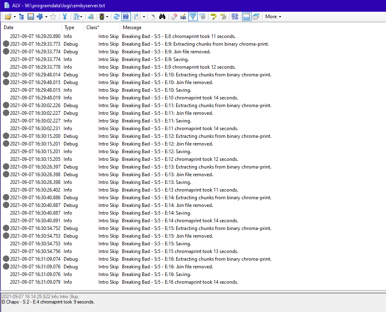
Task: Select the 'E:10: Saving.' log row
Action: pos(193,90)
